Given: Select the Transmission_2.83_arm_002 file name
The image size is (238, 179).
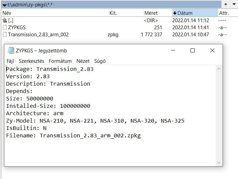Looking at the screenshot, I should (38, 35).
